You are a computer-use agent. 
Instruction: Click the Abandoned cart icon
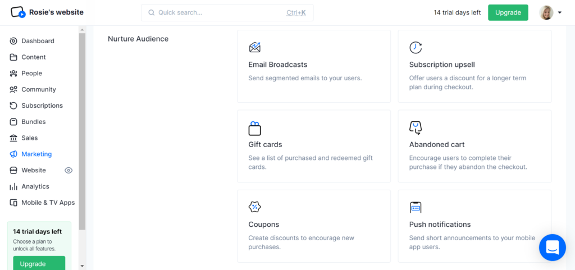click(x=416, y=128)
